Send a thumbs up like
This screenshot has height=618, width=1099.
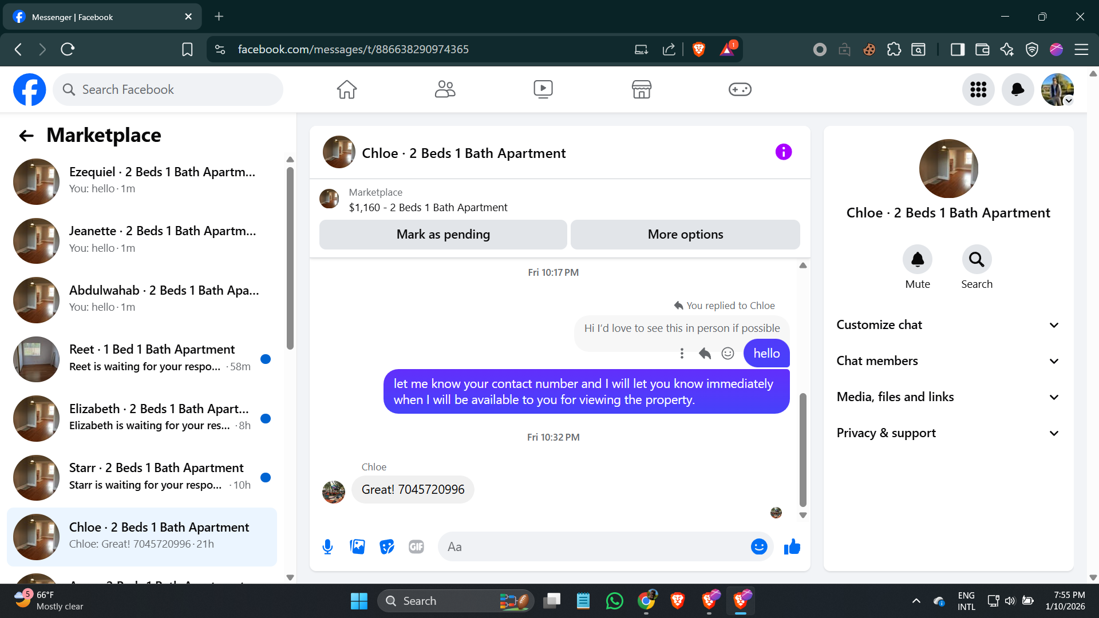point(792,547)
